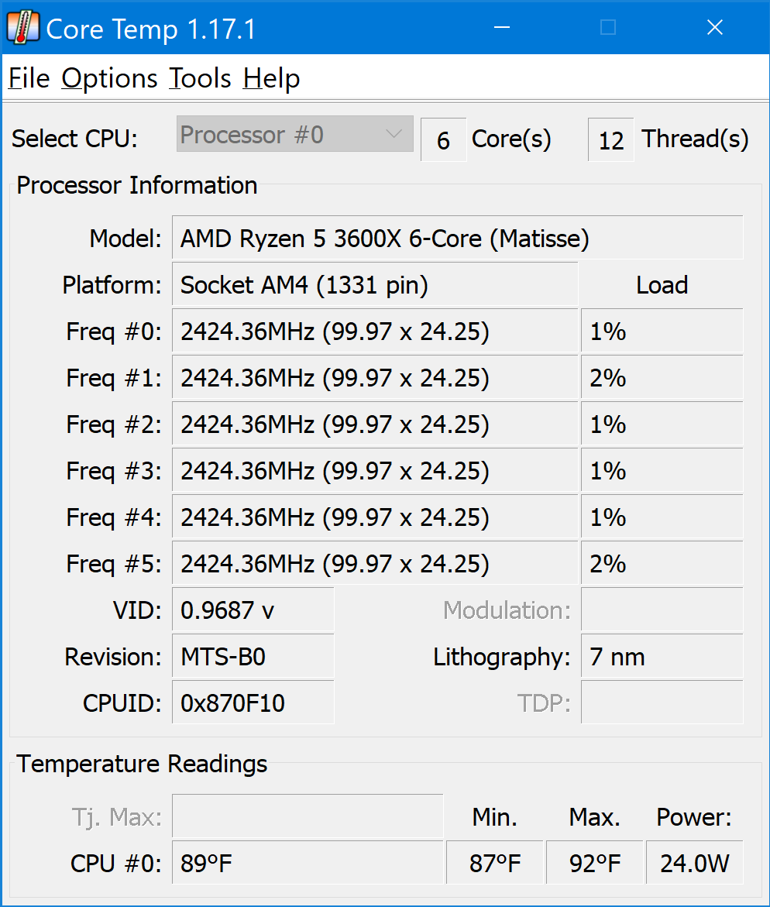
Task: Open the Tools menu
Action: (200, 78)
